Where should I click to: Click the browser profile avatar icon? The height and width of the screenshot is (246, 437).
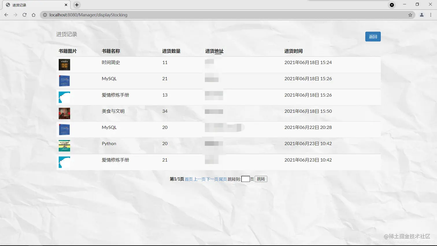click(x=421, y=15)
